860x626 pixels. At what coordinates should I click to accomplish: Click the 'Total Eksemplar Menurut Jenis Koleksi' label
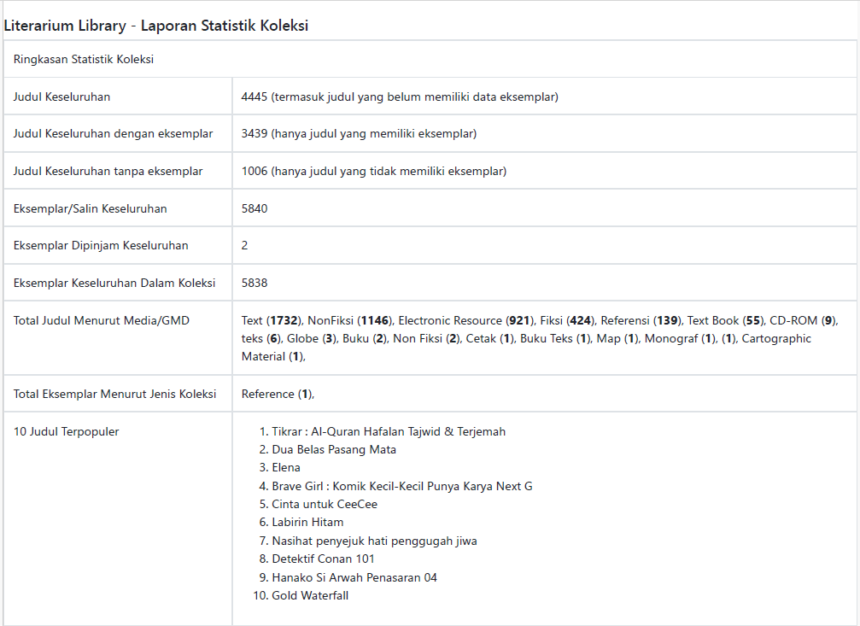(x=114, y=394)
